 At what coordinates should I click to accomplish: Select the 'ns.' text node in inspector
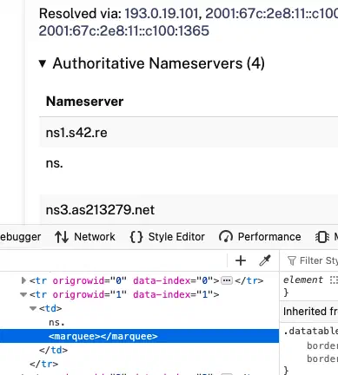56,322
